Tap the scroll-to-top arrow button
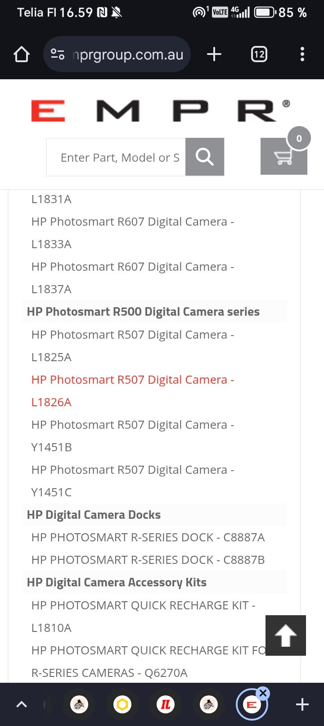 pyautogui.click(x=285, y=635)
